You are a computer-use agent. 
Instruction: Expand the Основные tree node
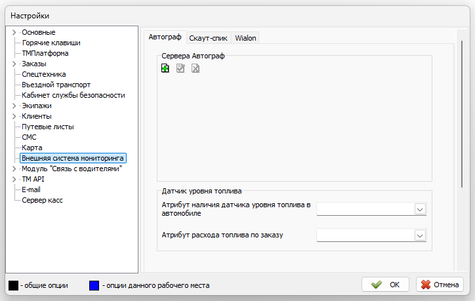tap(14, 32)
